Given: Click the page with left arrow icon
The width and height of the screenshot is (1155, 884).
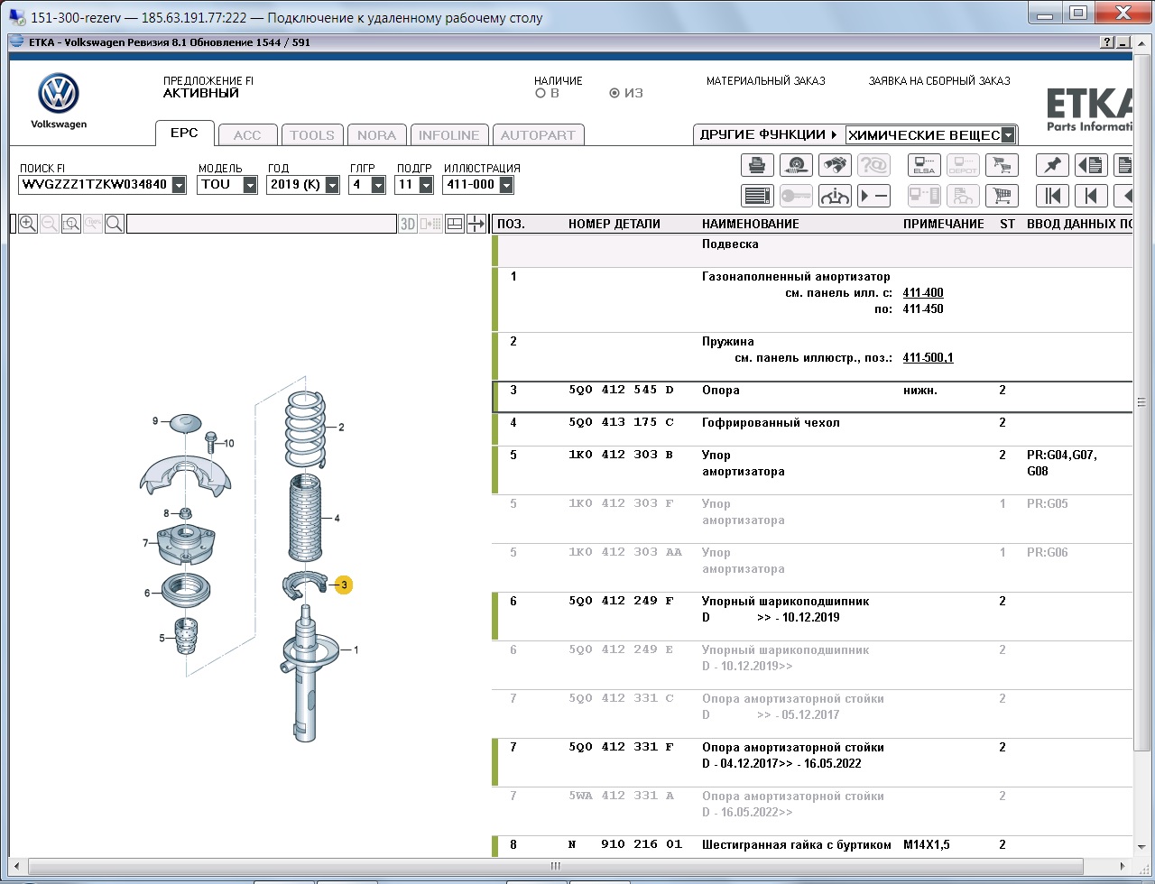Looking at the screenshot, I should (x=1091, y=165).
